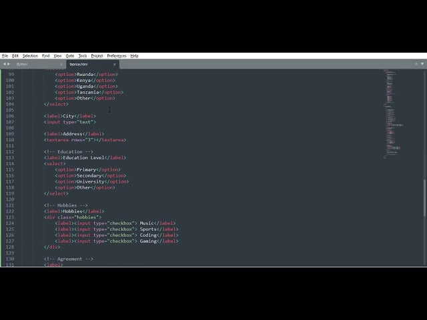Open the Selection menu
The height and width of the screenshot is (320, 427).
tap(30, 56)
